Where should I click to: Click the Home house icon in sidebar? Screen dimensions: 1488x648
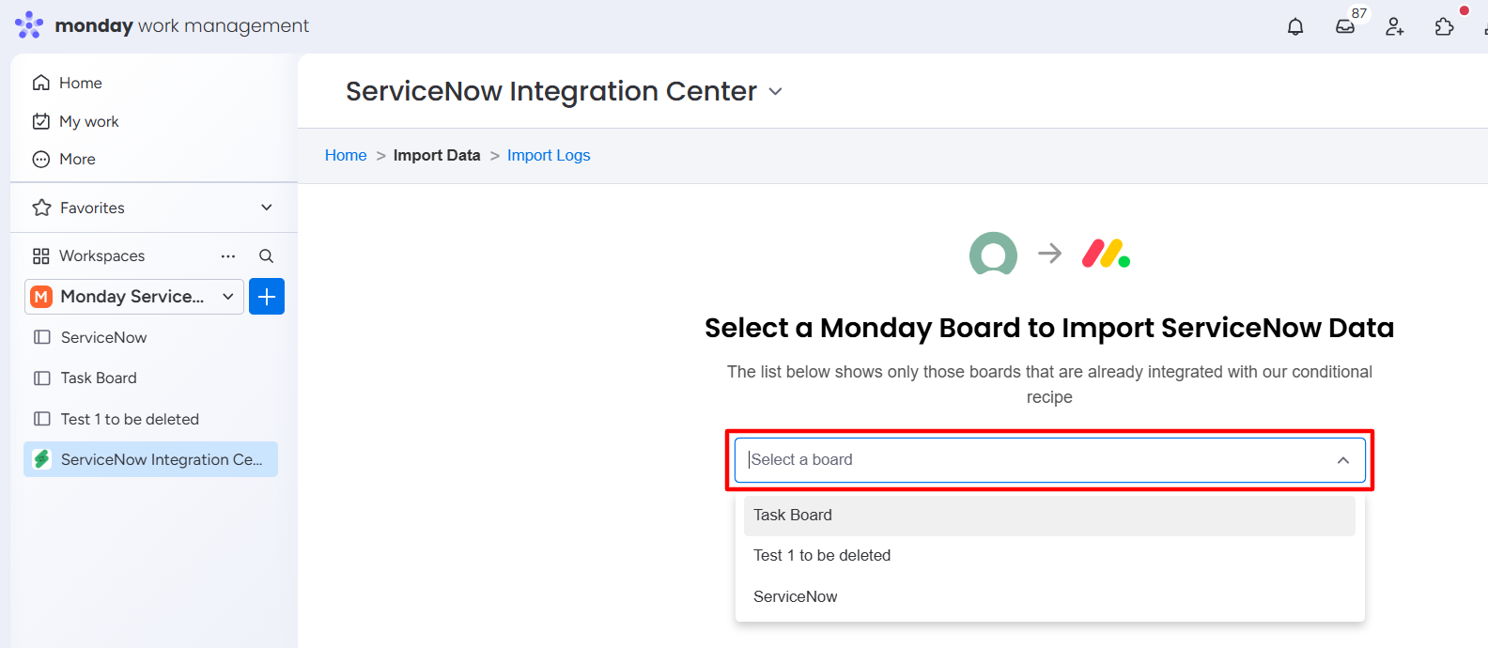(41, 83)
